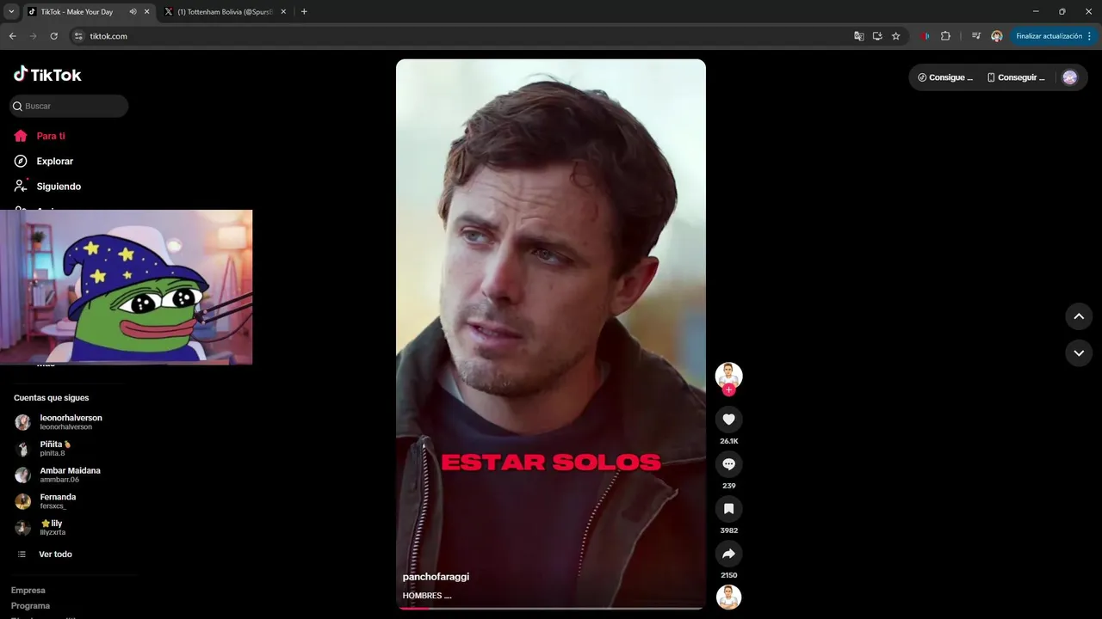Click the TikTok logo
The image size is (1102, 619).
coord(47,75)
